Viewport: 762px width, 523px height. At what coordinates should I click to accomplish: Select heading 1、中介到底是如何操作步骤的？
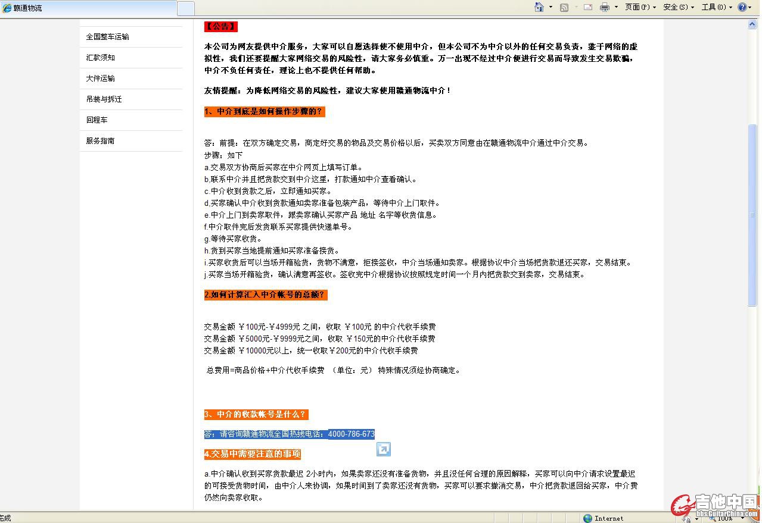(265, 112)
